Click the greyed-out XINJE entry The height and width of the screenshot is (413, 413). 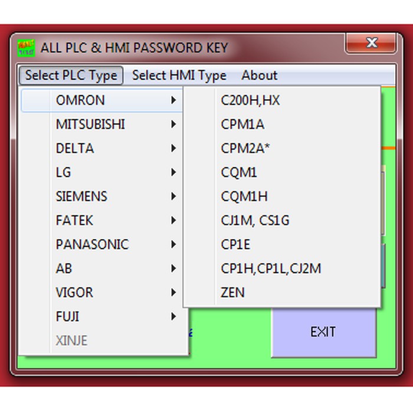click(103, 340)
